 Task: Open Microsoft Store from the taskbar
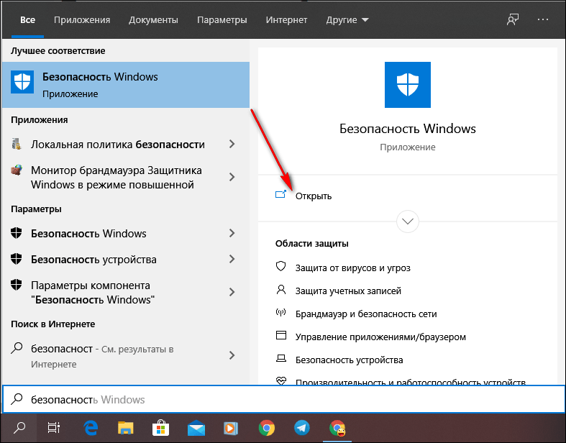tap(160, 428)
